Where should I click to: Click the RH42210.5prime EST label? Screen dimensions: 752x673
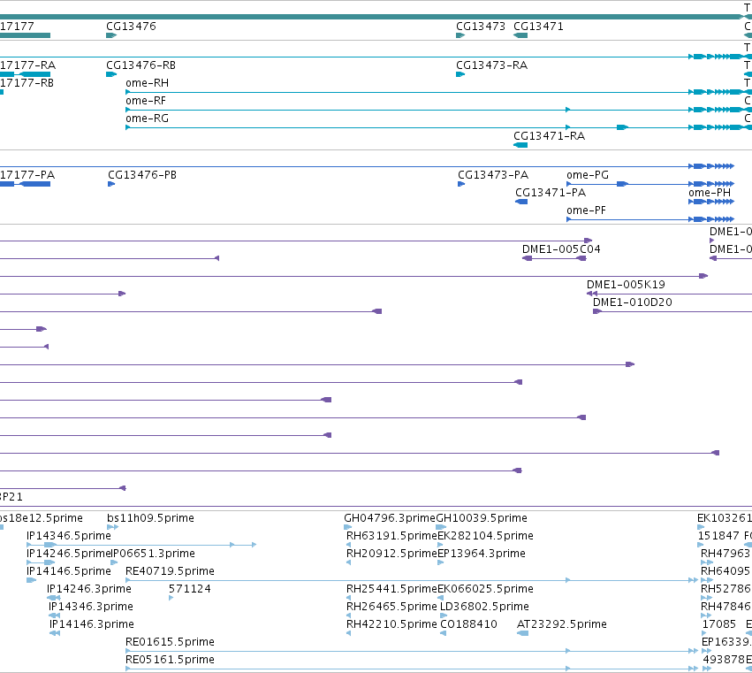[391, 624]
